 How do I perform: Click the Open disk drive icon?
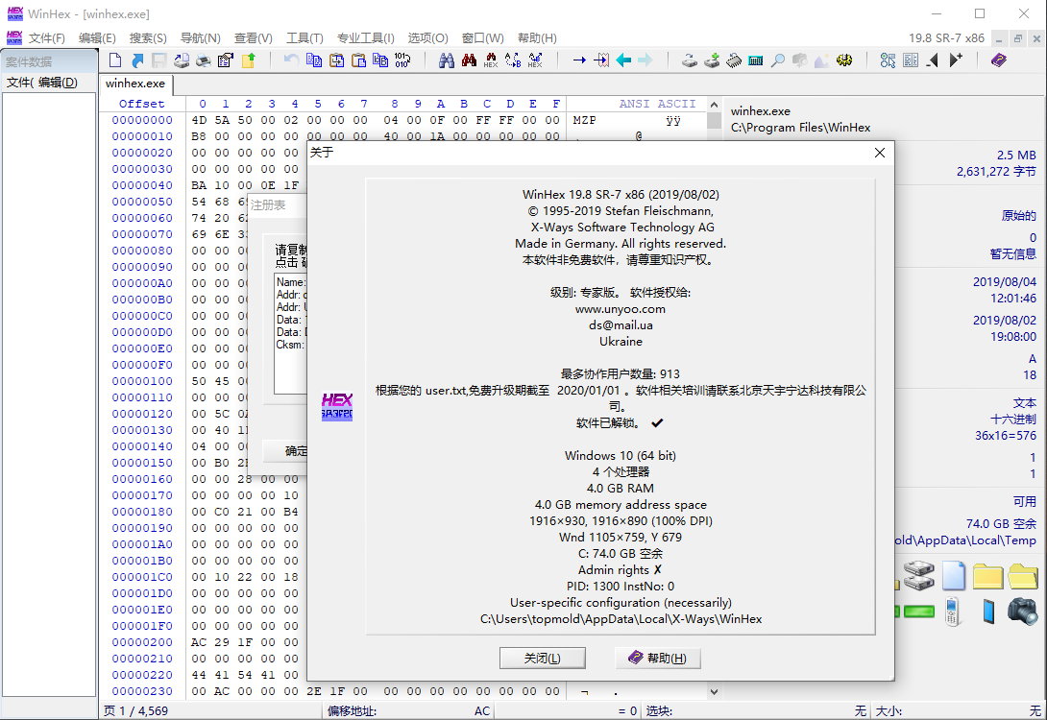point(689,60)
